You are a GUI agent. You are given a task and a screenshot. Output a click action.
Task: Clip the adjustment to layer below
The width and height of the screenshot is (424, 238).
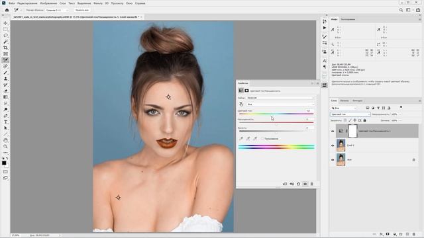coord(285,184)
